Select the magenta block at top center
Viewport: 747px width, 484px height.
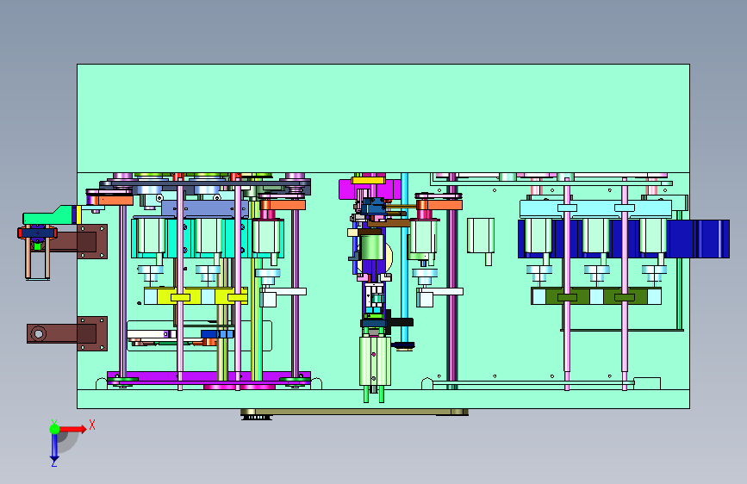coord(370,189)
